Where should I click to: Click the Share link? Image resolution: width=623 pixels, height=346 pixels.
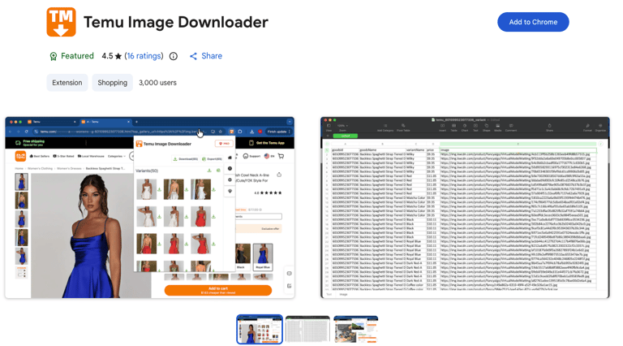212,56
